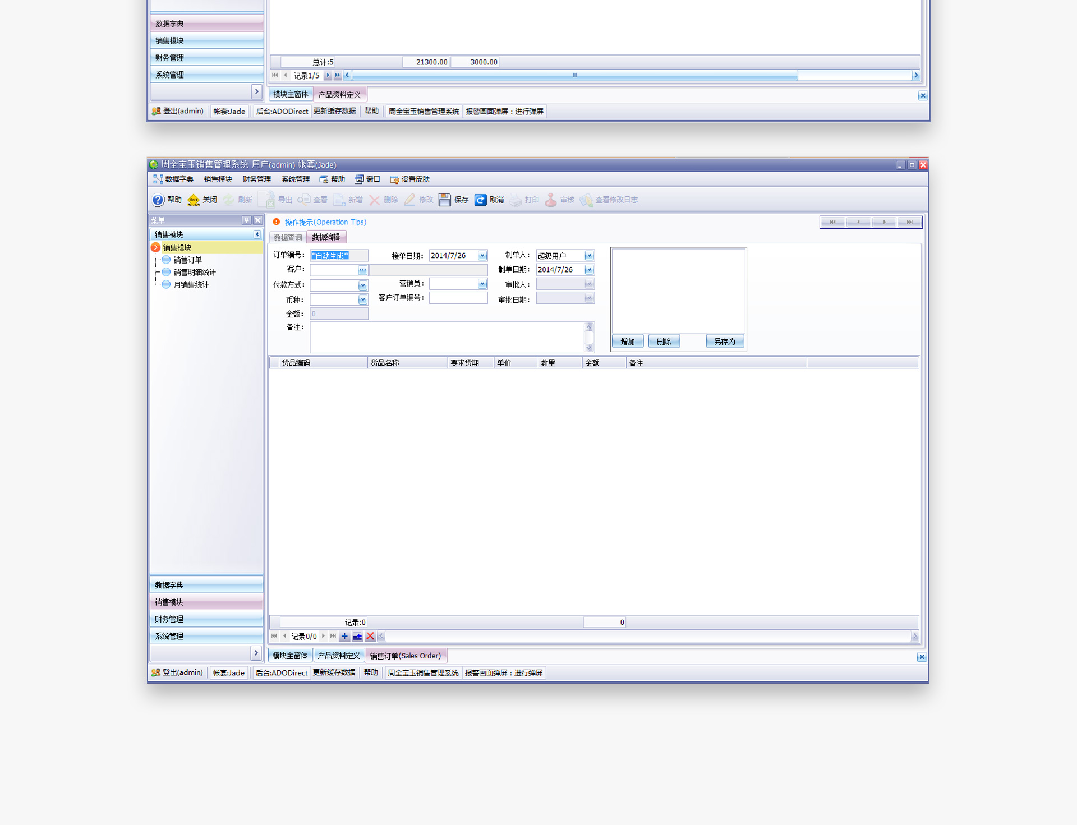This screenshot has height=825, width=1077.
Task: Open the 营销员 dropdown list
Action: 482,284
